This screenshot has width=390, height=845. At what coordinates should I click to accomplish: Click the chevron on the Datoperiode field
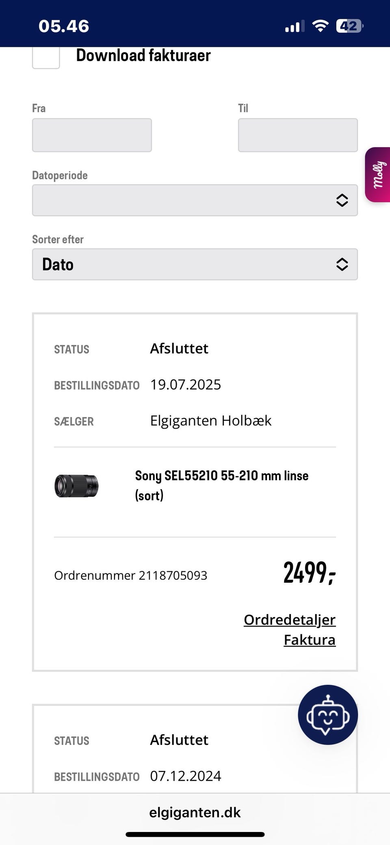point(342,200)
